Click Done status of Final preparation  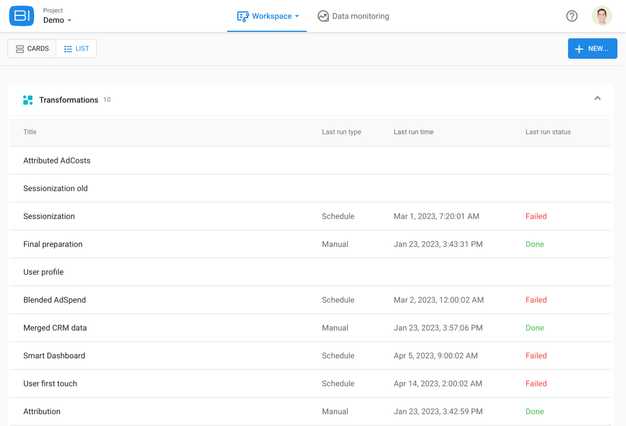[x=534, y=244]
